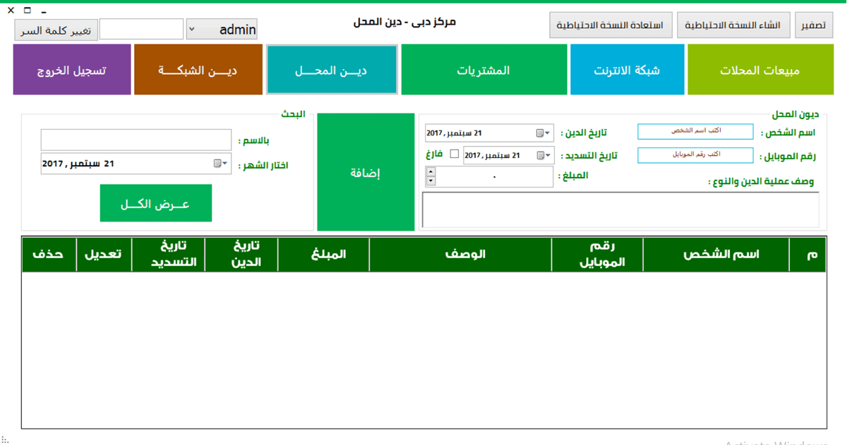Click inside the المبلغ amount field
This screenshot has height=445, width=847.
494,177
